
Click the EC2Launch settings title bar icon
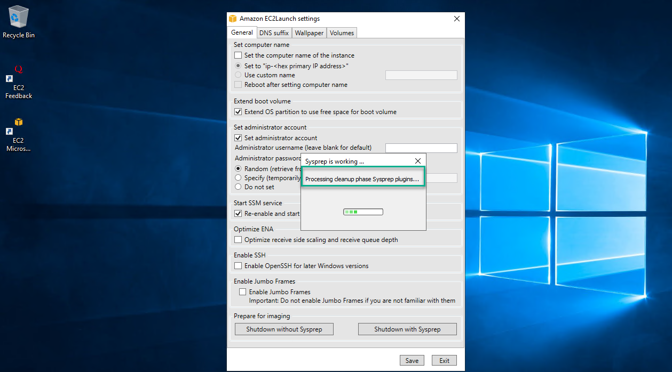233,19
